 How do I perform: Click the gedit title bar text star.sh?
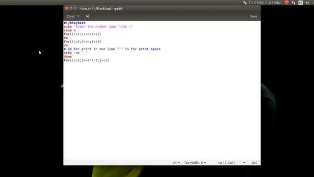click(x=101, y=8)
